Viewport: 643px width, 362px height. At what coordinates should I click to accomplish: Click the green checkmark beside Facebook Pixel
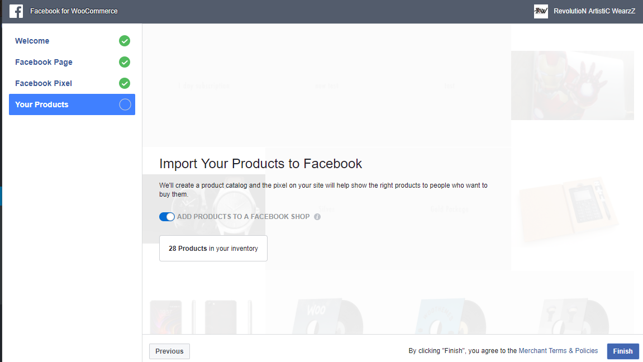[x=125, y=83]
